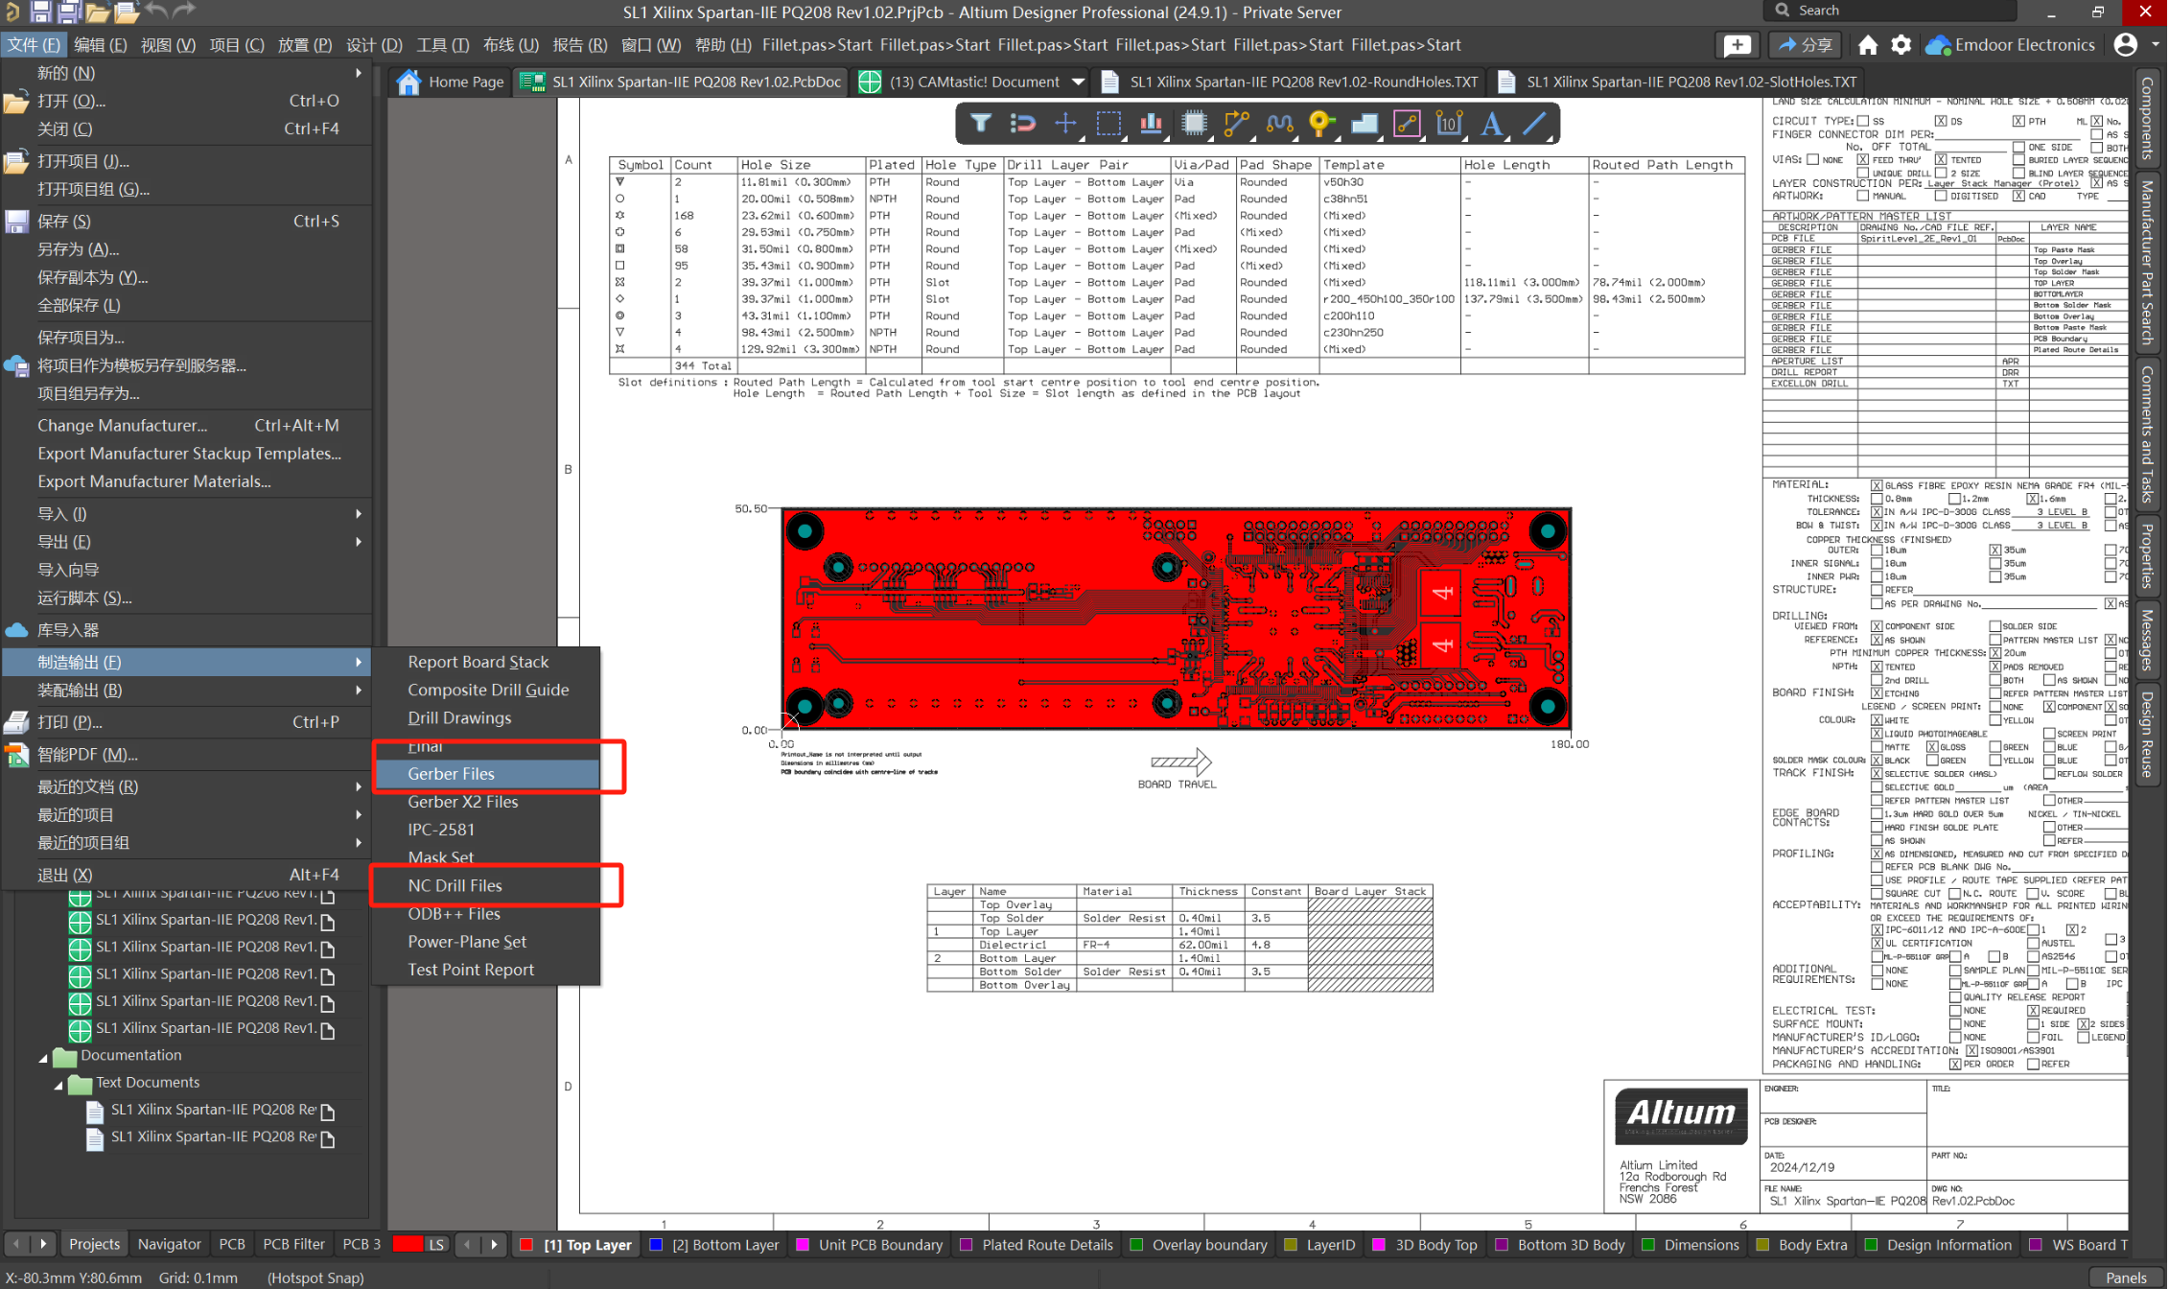The height and width of the screenshot is (1289, 2169).
Task: Open the snap options magnet icon
Action: (x=1023, y=124)
